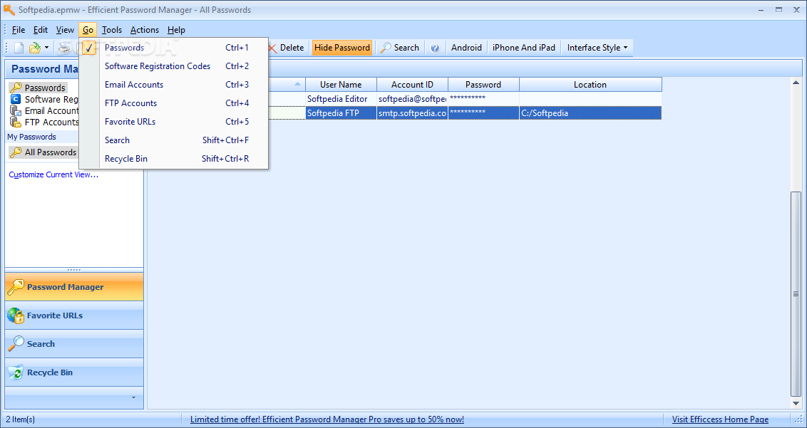807x428 pixels.
Task: Open the Actions menu
Action: (x=145, y=30)
